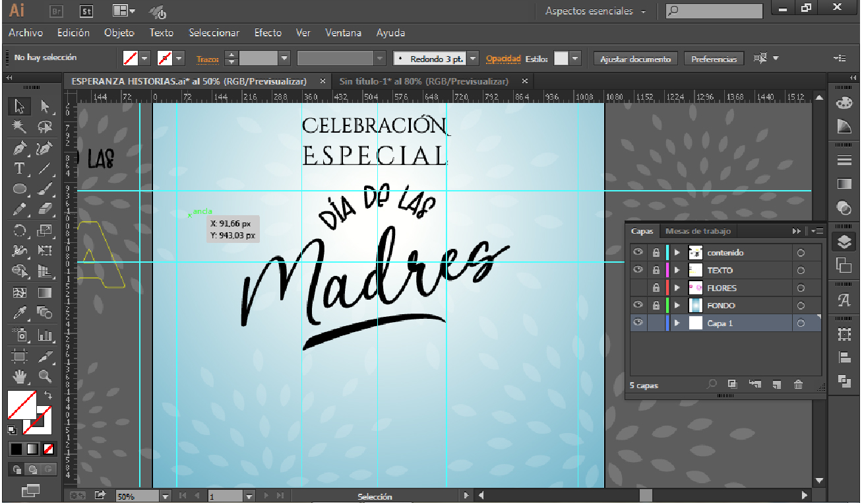Click the large Fill color swatch

tap(22, 405)
